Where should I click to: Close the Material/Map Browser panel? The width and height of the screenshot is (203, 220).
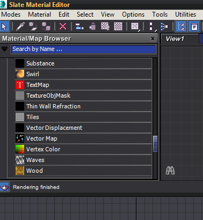(153, 39)
